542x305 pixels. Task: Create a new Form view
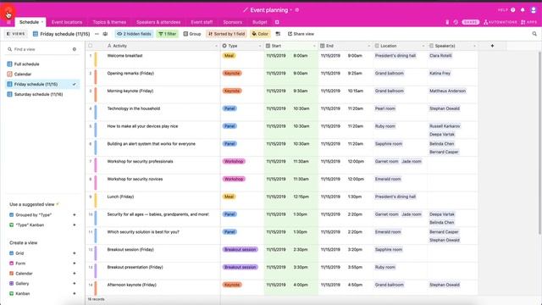42,263
